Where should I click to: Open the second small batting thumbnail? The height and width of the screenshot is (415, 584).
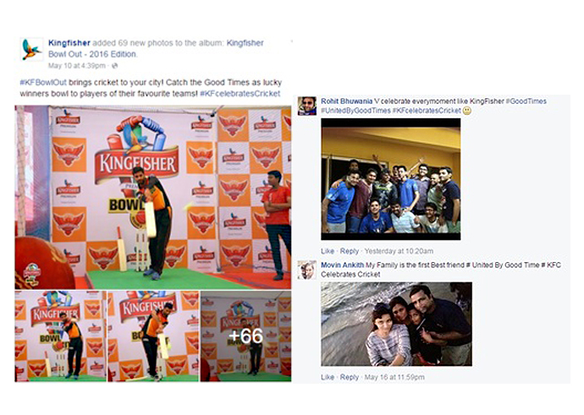click(153, 336)
